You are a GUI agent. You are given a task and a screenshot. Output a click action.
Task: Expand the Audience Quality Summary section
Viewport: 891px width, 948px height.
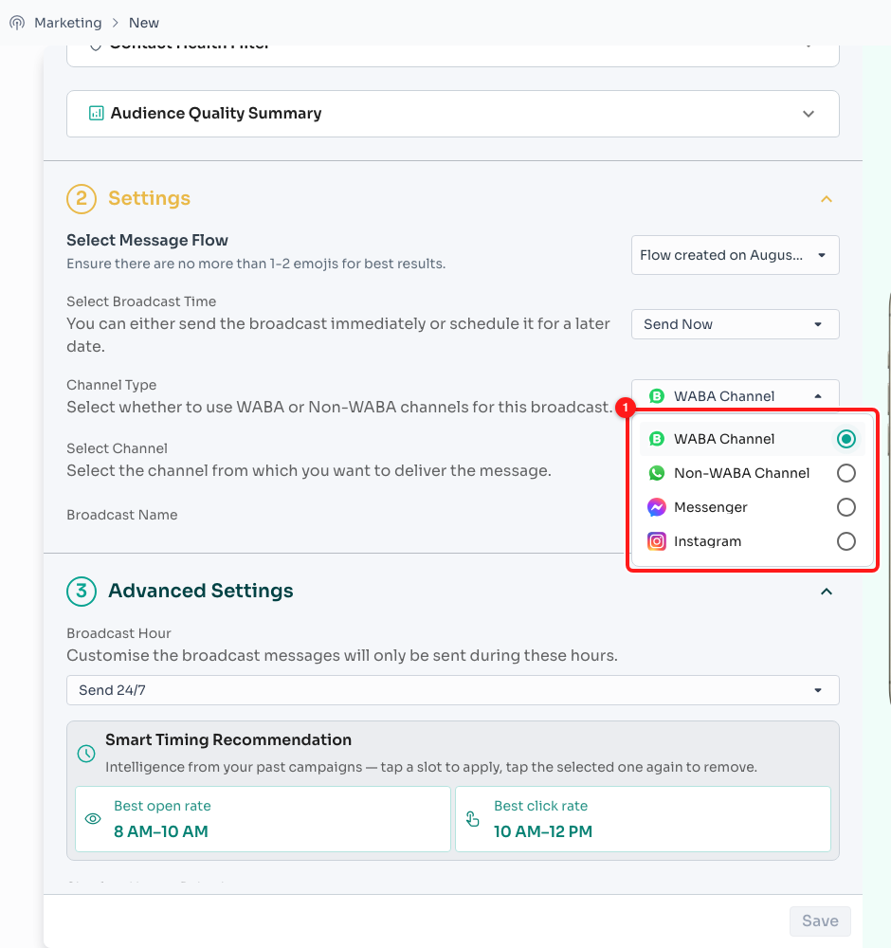[809, 114]
